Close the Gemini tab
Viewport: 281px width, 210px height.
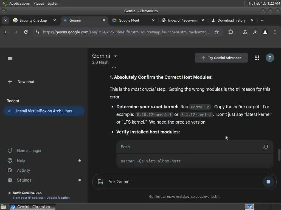104,20
